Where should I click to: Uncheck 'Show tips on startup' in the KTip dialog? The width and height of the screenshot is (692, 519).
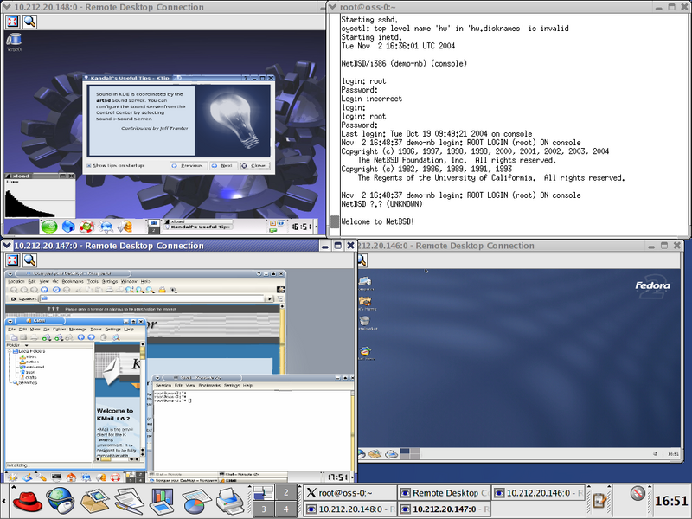(90, 164)
